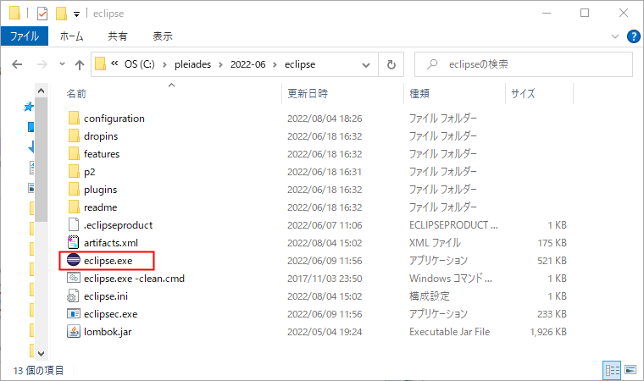Screen dimensions: 644x381
Task: Click the eclipse breadcrumb in address bar
Action: tap(300, 64)
